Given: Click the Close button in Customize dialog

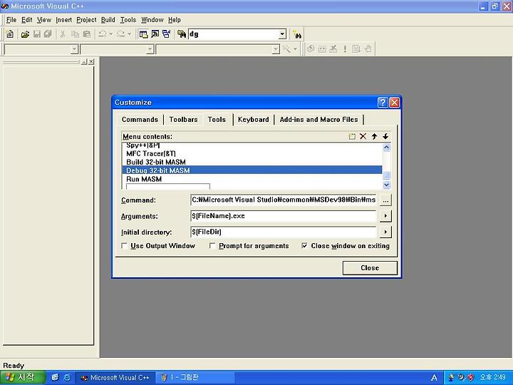Looking at the screenshot, I should pos(370,268).
